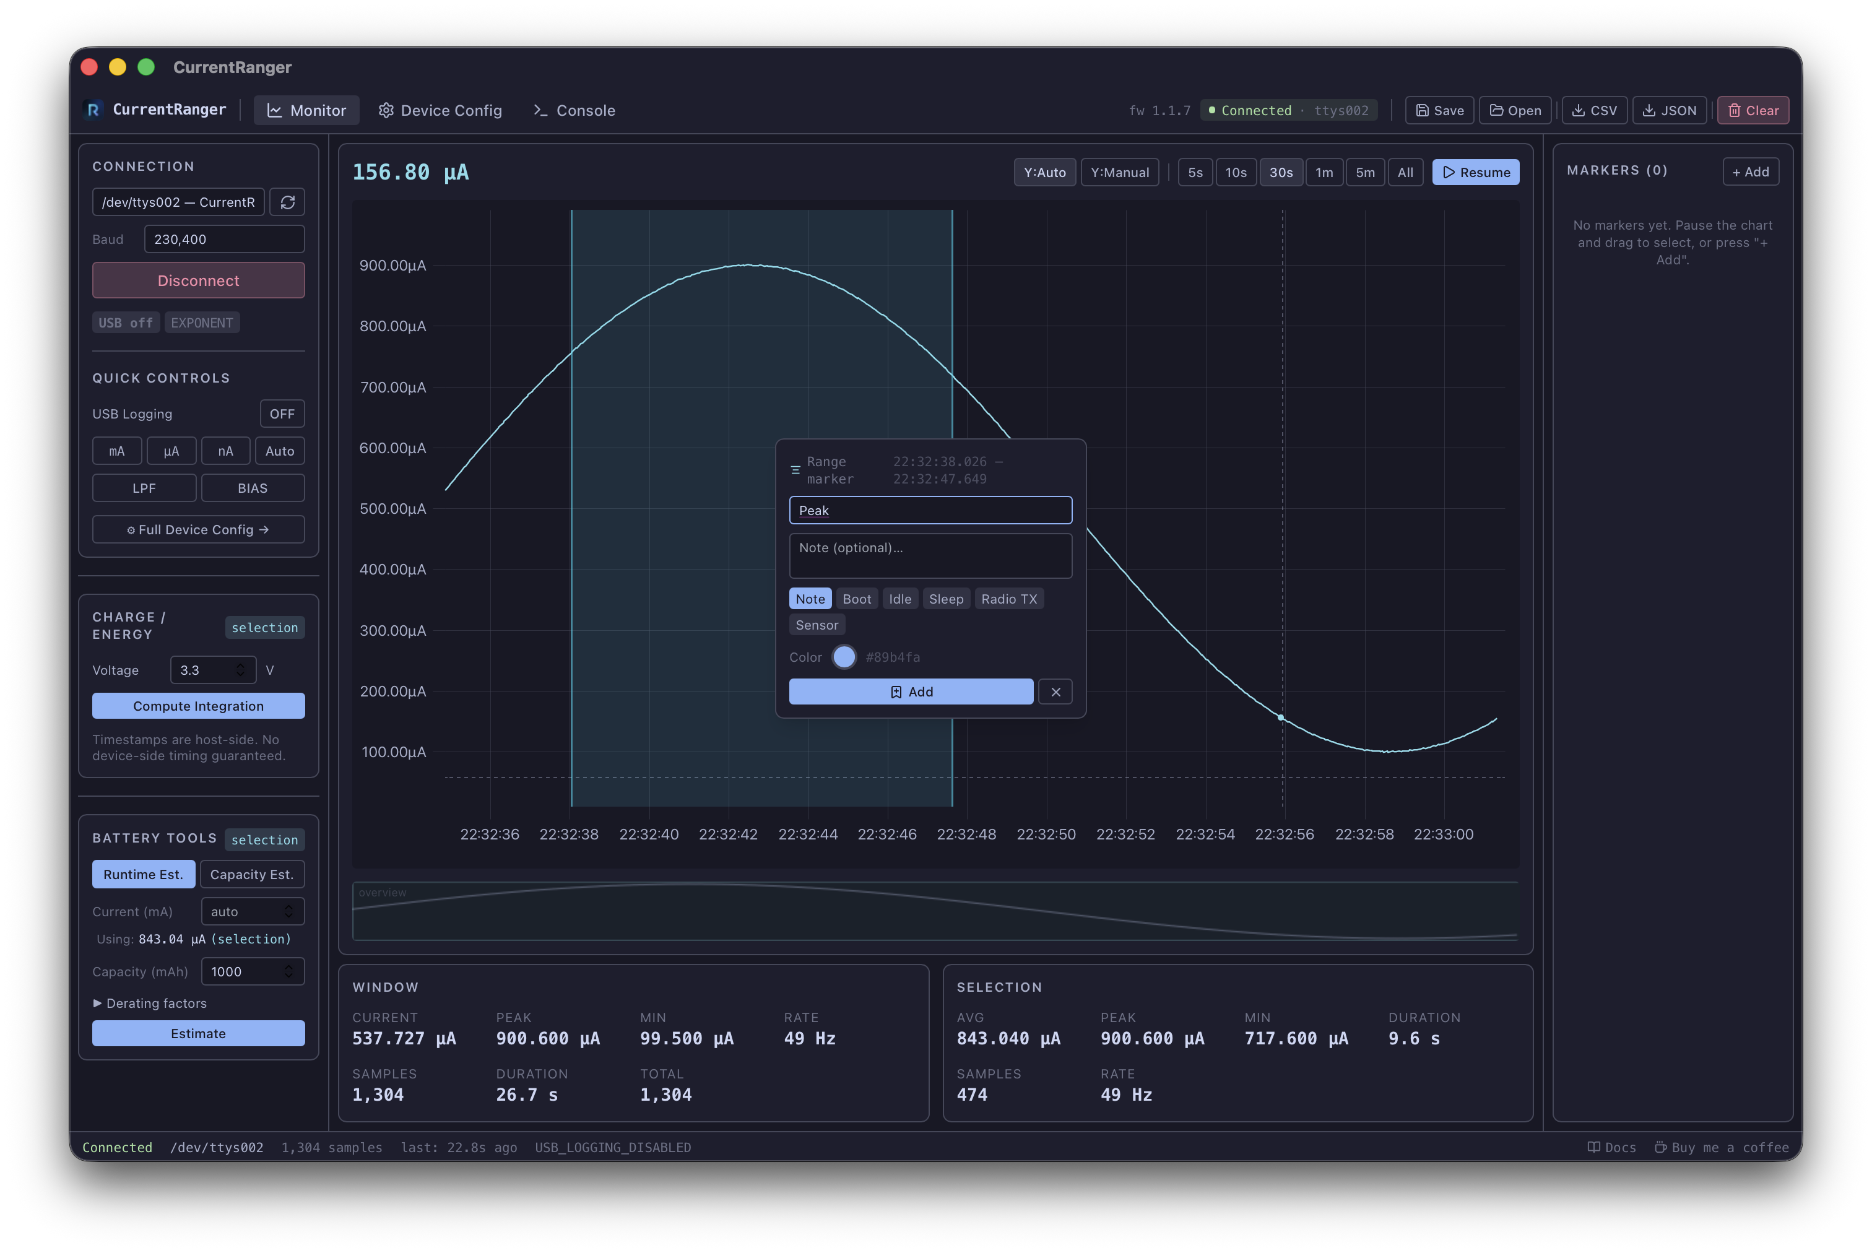
Task: Export data as CSV
Action: [1594, 110]
